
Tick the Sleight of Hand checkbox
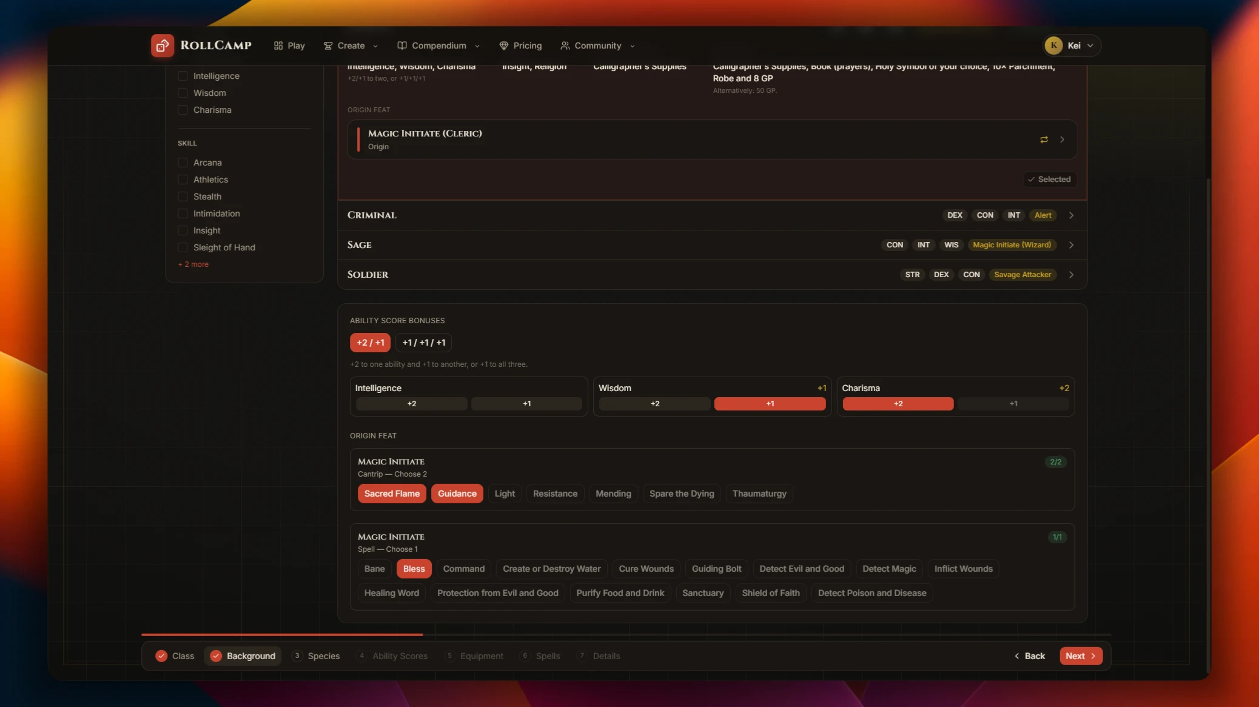pos(183,247)
